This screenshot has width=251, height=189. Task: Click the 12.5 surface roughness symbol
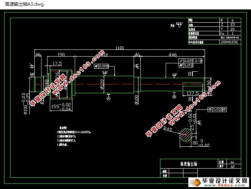(179, 25)
